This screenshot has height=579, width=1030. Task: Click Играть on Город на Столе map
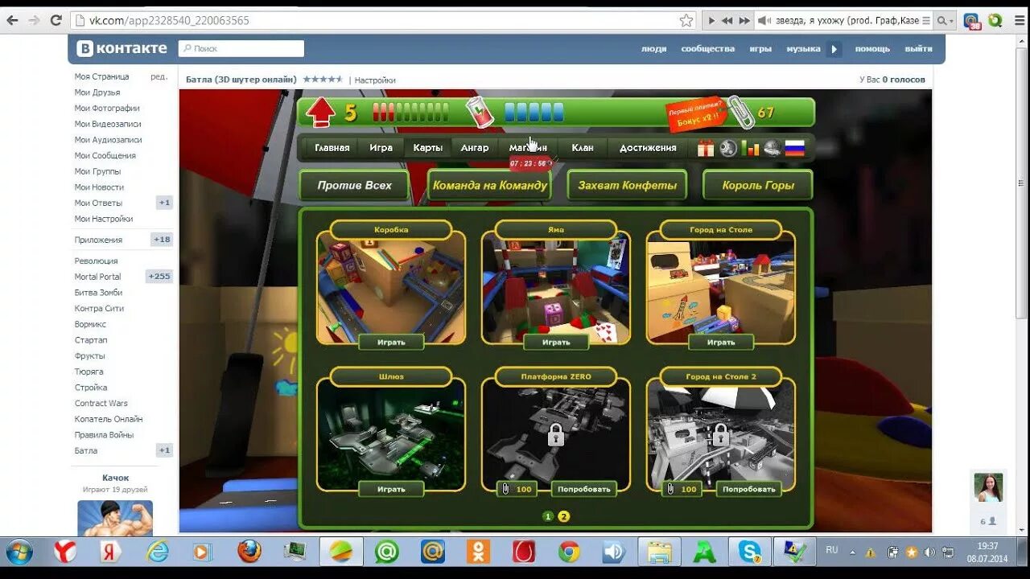(721, 342)
